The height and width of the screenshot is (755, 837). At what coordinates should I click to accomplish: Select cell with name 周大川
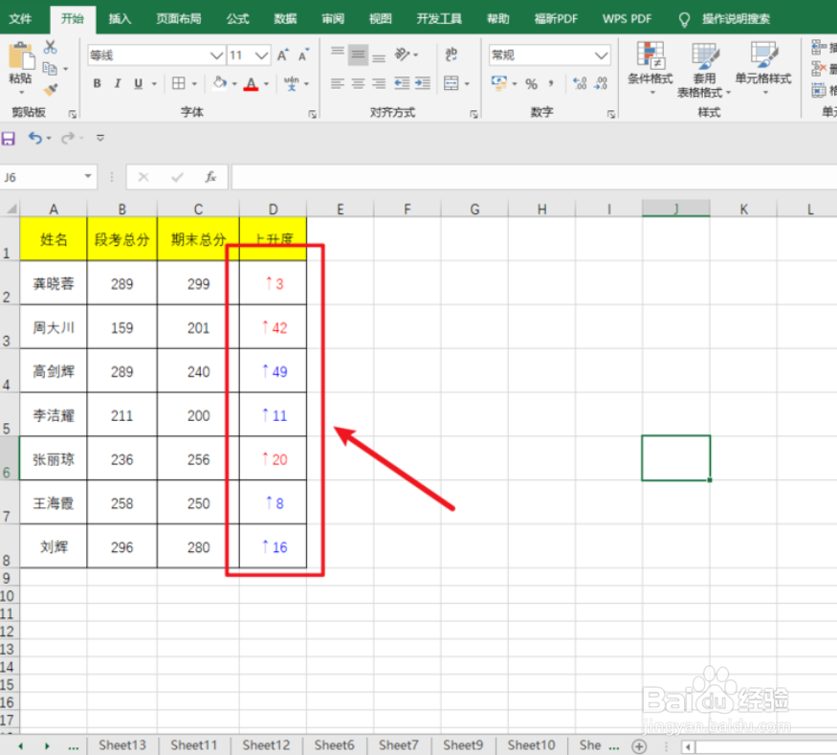click(54, 327)
